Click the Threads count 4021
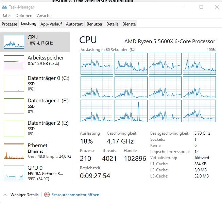 (109, 158)
